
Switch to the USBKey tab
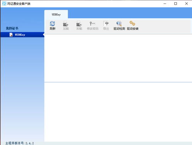tap(56, 14)
